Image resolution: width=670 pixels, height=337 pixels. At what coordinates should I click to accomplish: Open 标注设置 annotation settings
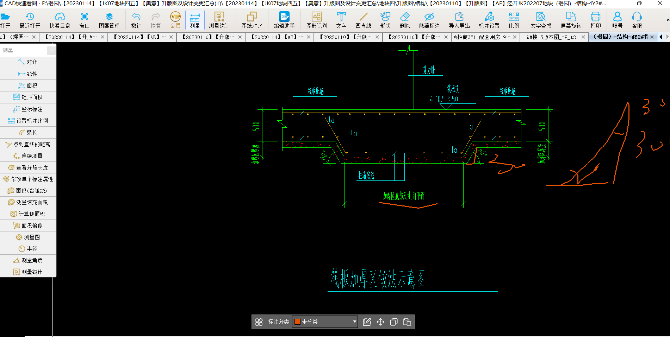pos(489,20)
